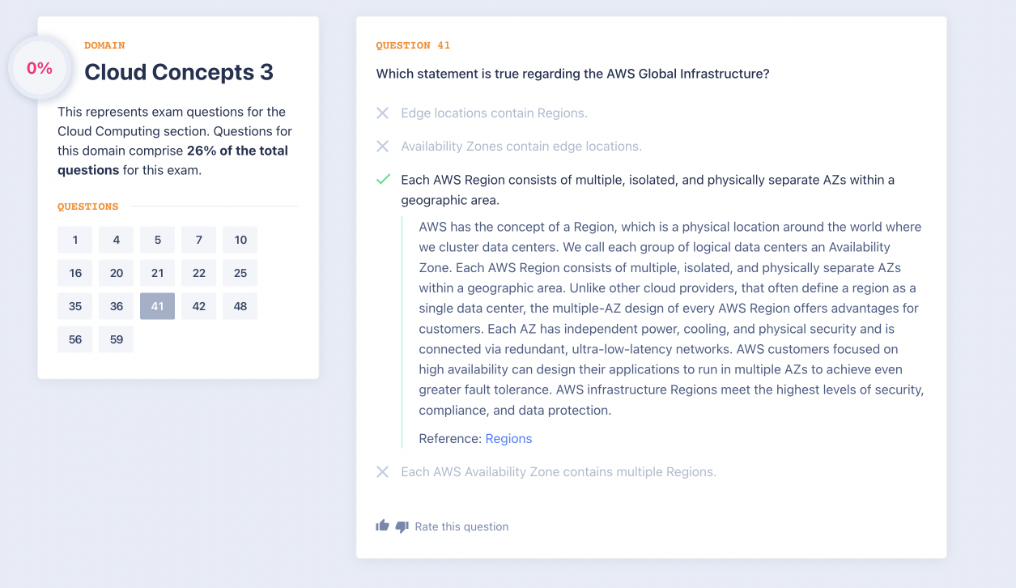Click the 'Cloud Concepts 3' domain heading
This screenshot has width=1016, height=588.
click(179, 72)
